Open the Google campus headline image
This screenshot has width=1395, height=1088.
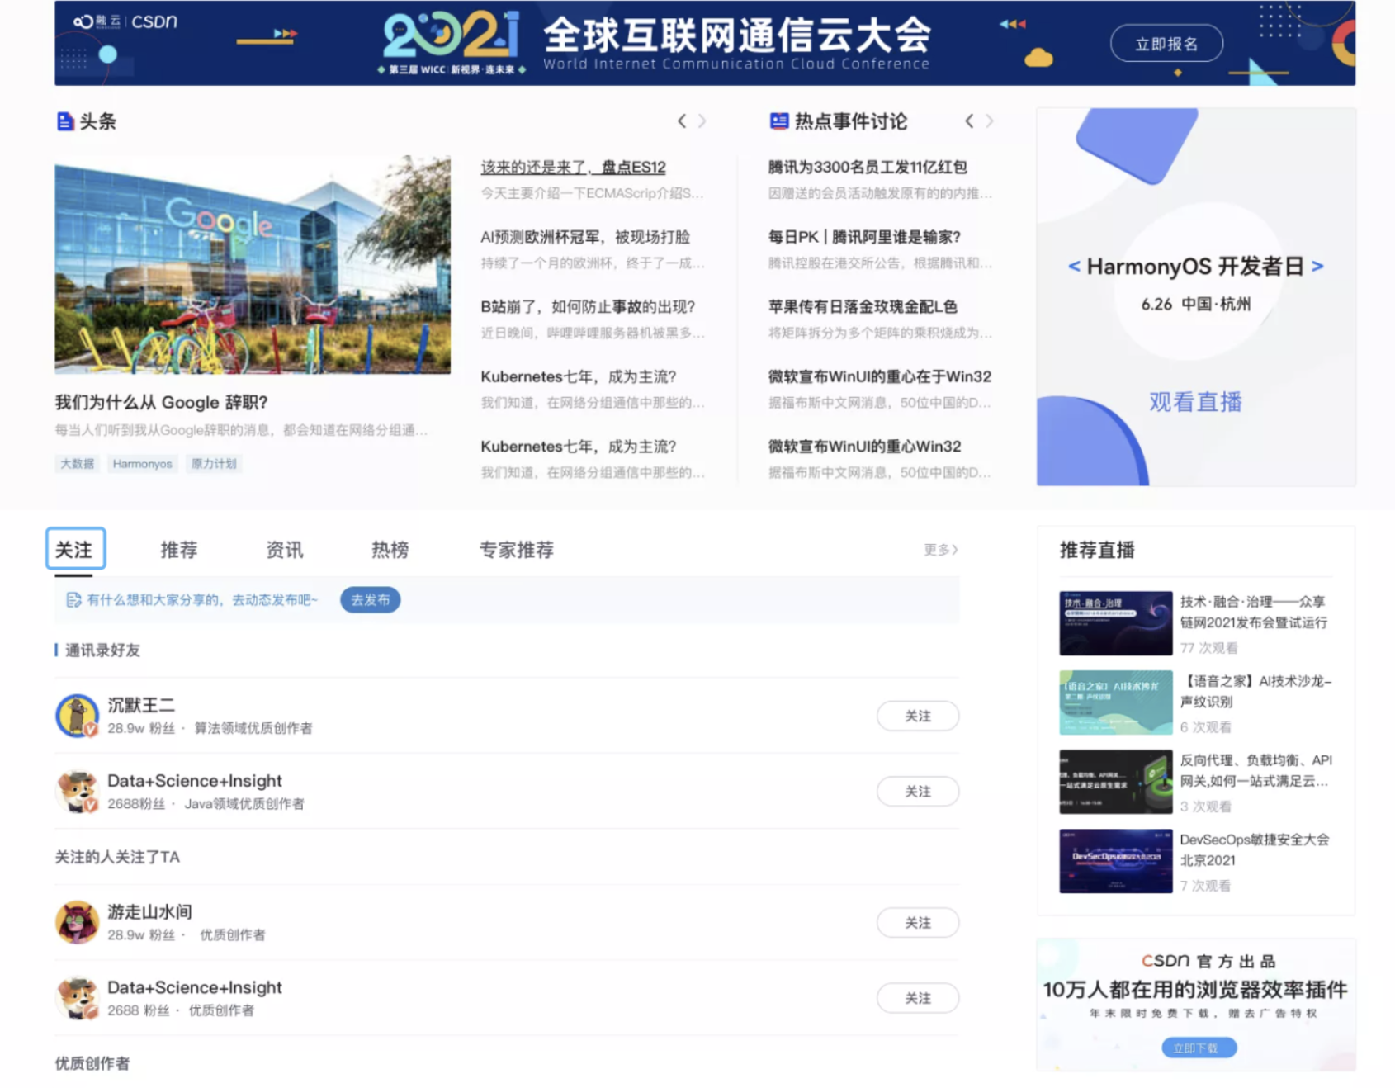click(253, 265)
